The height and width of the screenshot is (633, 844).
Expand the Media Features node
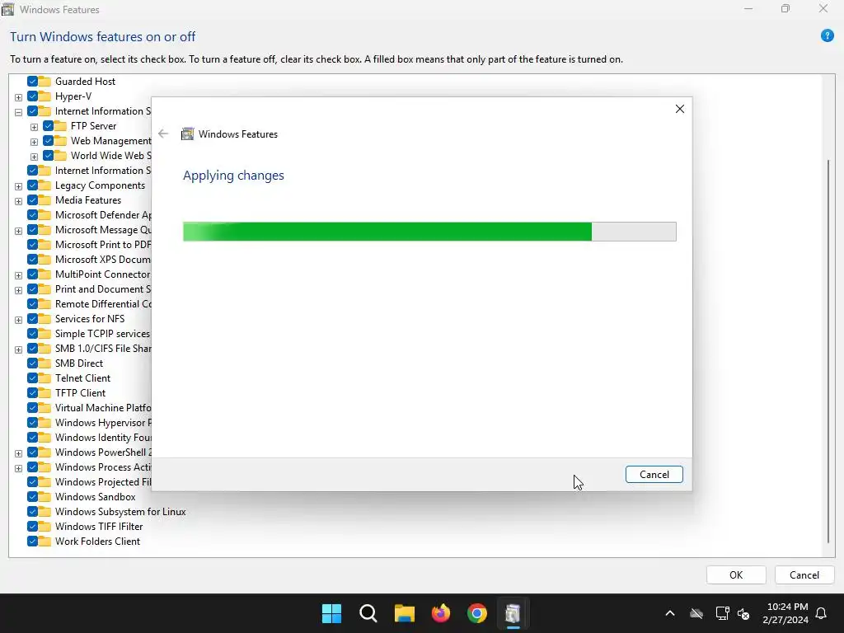18,201
